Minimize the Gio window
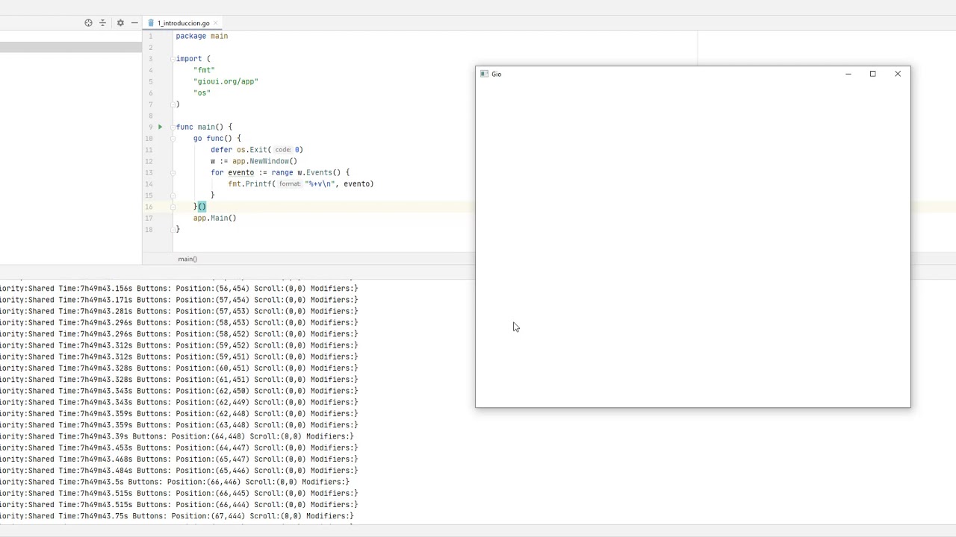Screen dimensions: 956x537 pyautogui.click(x=848, y=74)
